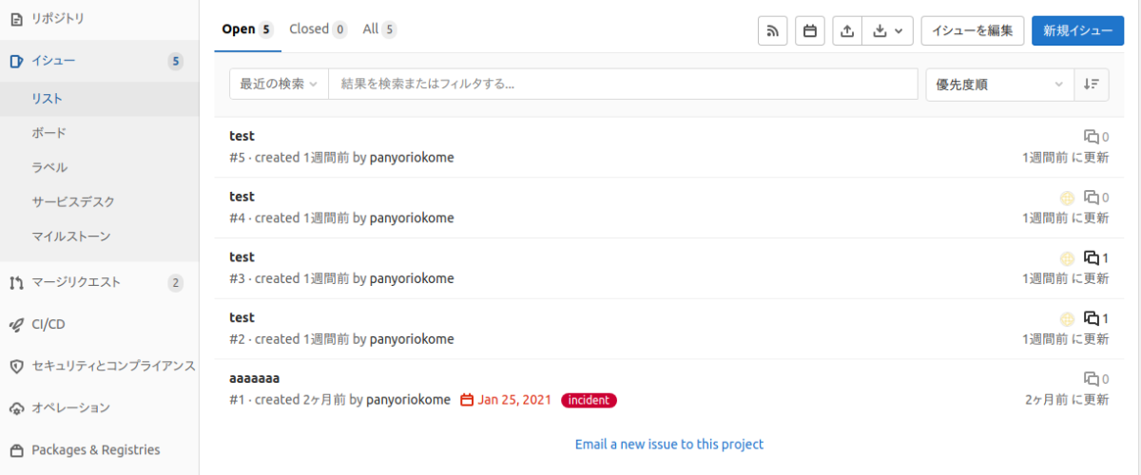Click the issues count badge 5 in sidebar
Viewport: 1141px width, 475px height.
pos(175,62)
